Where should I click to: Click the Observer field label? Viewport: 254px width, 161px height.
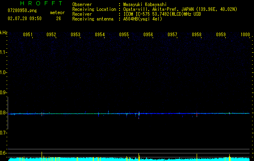tap(82, 4)
